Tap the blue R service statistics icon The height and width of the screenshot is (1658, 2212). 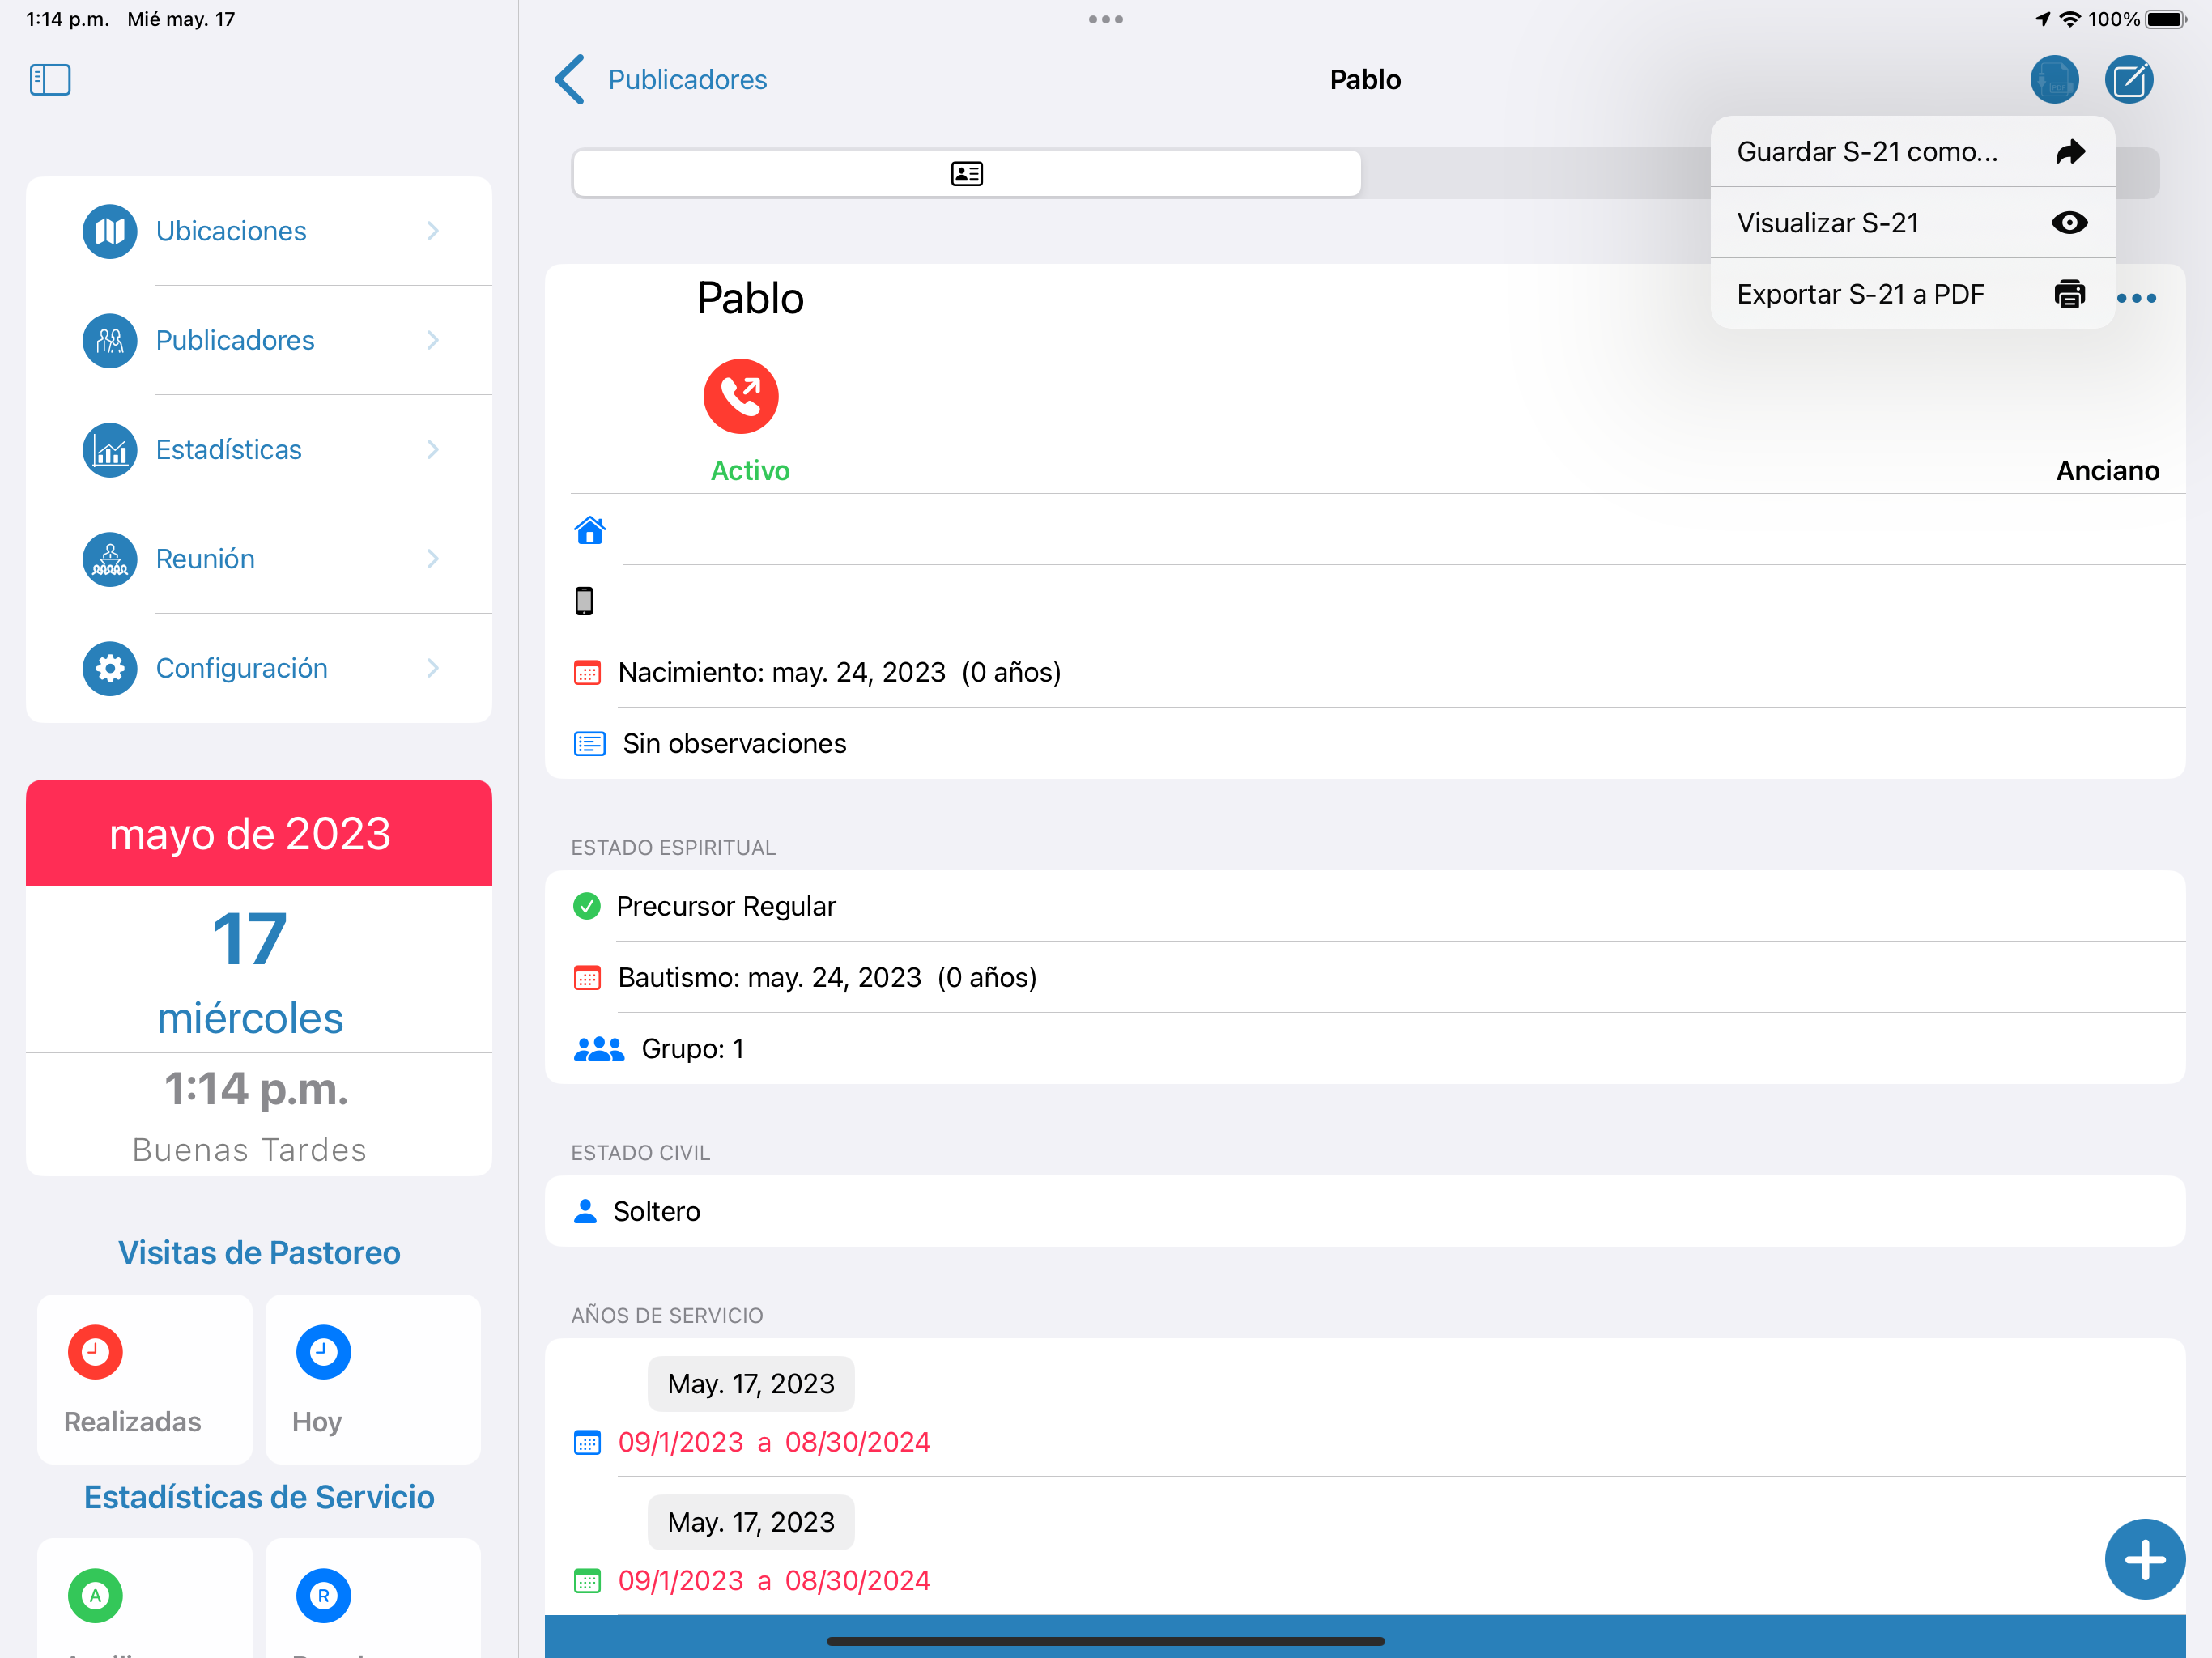pos(323,1596)
